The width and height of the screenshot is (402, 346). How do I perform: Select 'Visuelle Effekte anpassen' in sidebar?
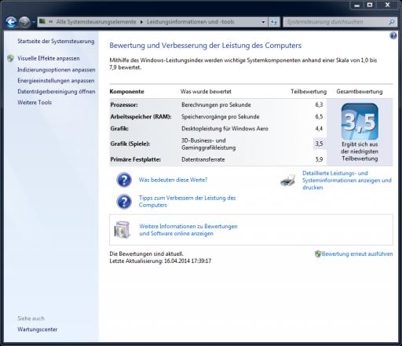(49, 58)
